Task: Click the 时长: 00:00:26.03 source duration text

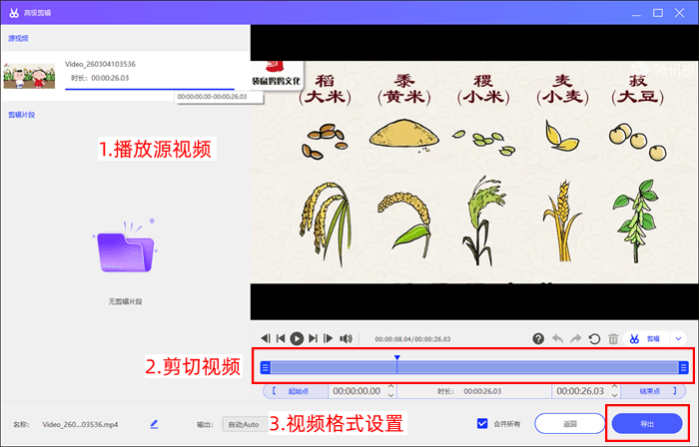Action: pos(100,78)
